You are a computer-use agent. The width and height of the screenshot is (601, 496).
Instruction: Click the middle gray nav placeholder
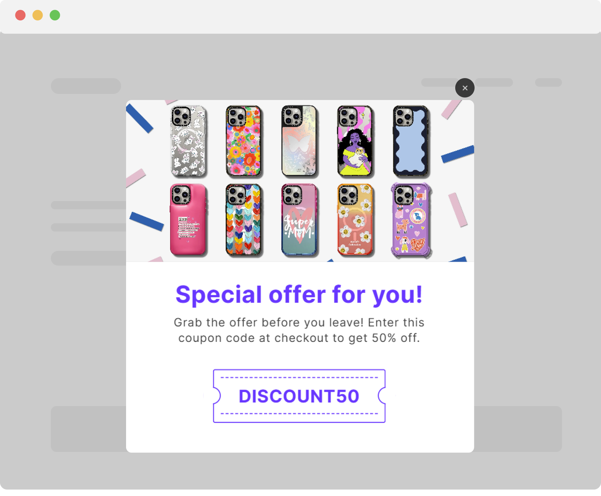(494, 82)
